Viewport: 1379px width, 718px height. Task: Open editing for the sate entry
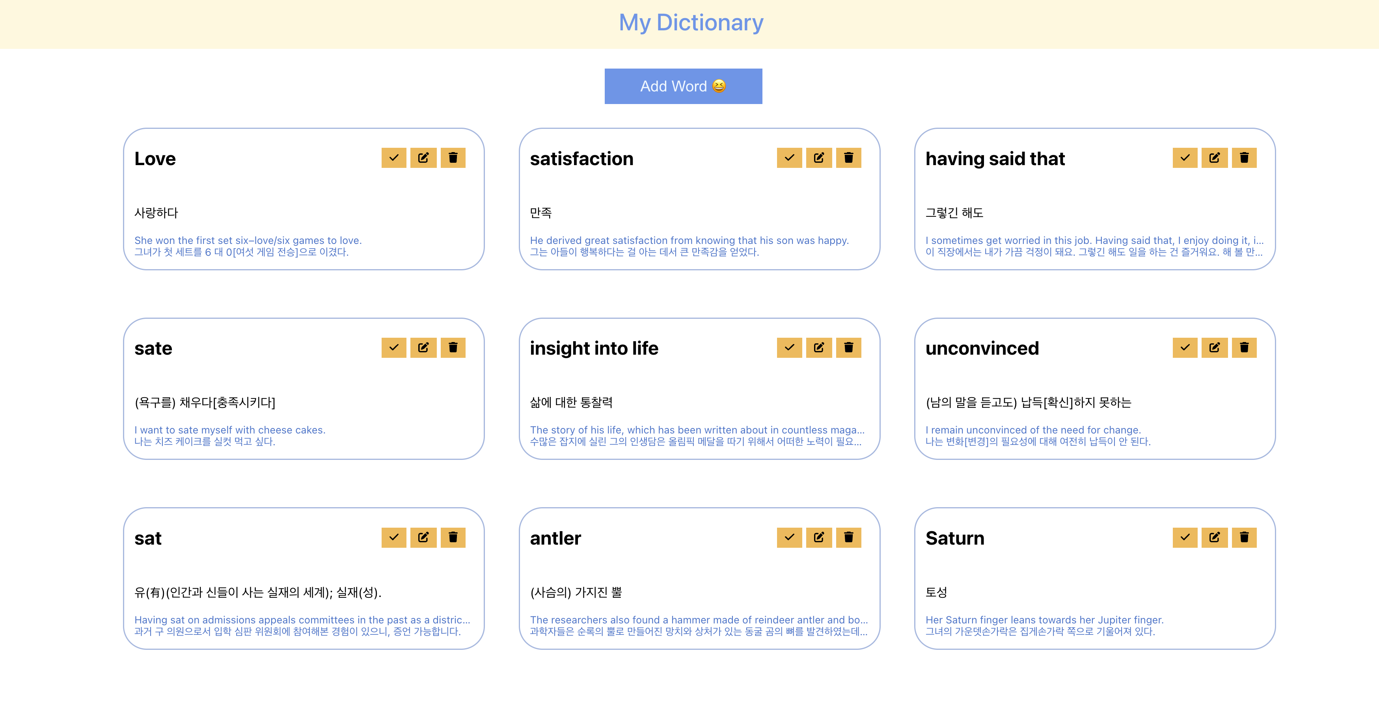click(x=423, y=348)
